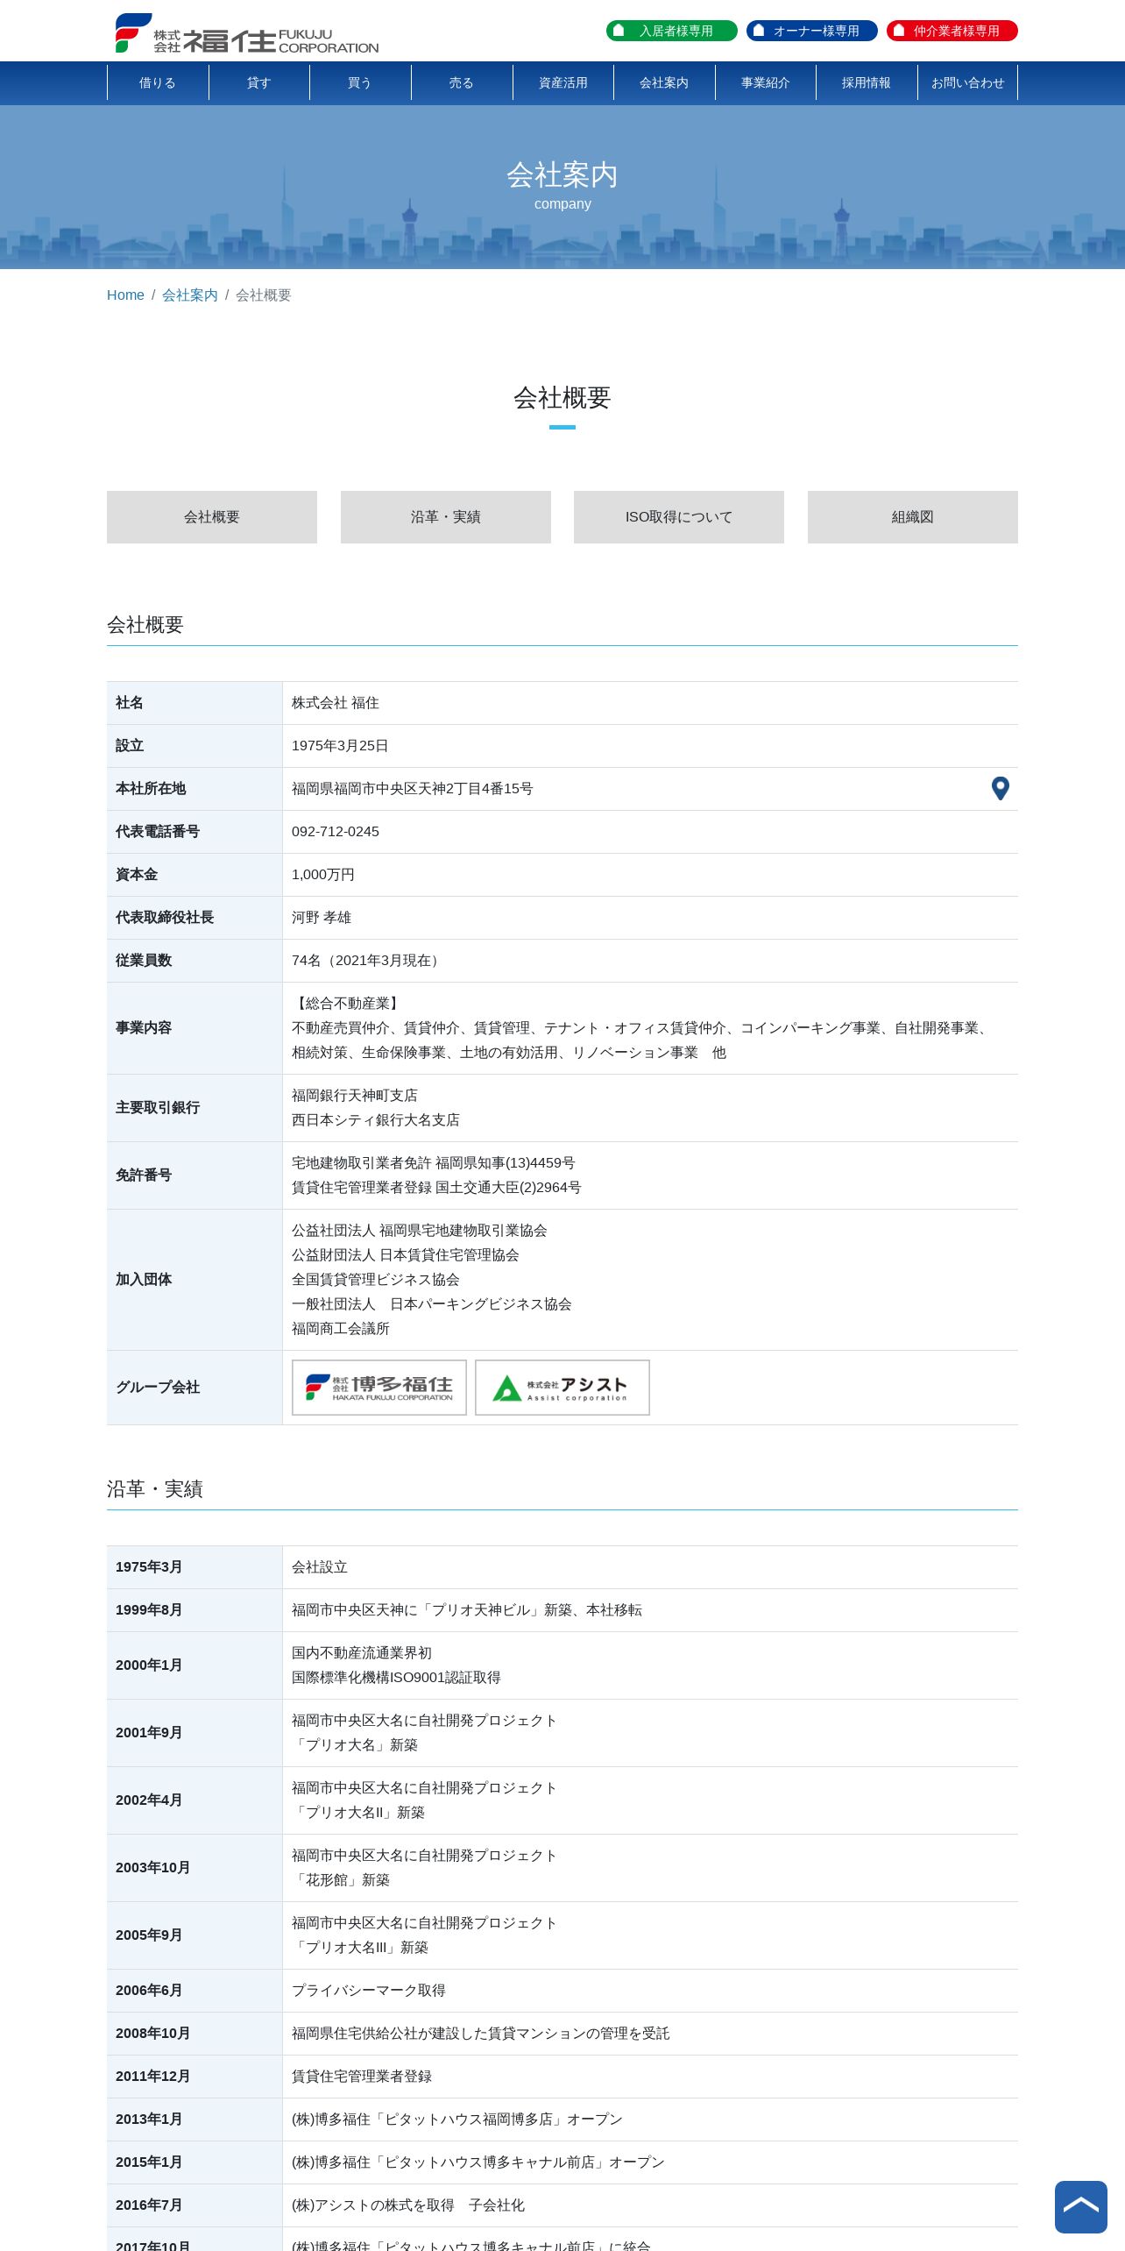Click 福岡銀行天神町支店 bank entry
Viewport: 1125px width, 2251px height.
pyautogui.click(x=355, y=1095)
